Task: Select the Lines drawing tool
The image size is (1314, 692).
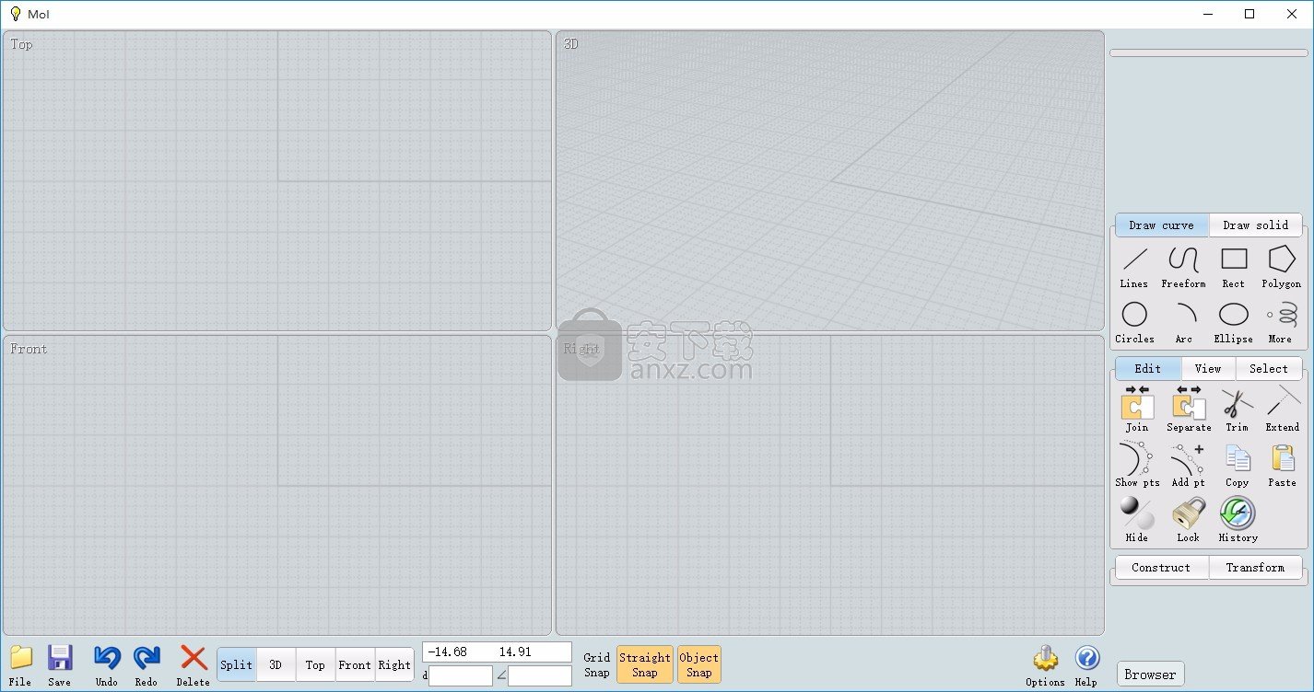Action: pos(1134,267)
